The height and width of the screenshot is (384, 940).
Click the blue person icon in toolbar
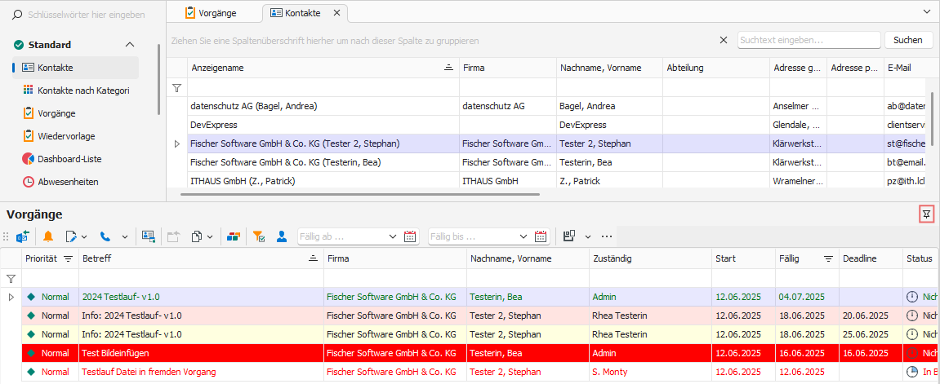282,236
